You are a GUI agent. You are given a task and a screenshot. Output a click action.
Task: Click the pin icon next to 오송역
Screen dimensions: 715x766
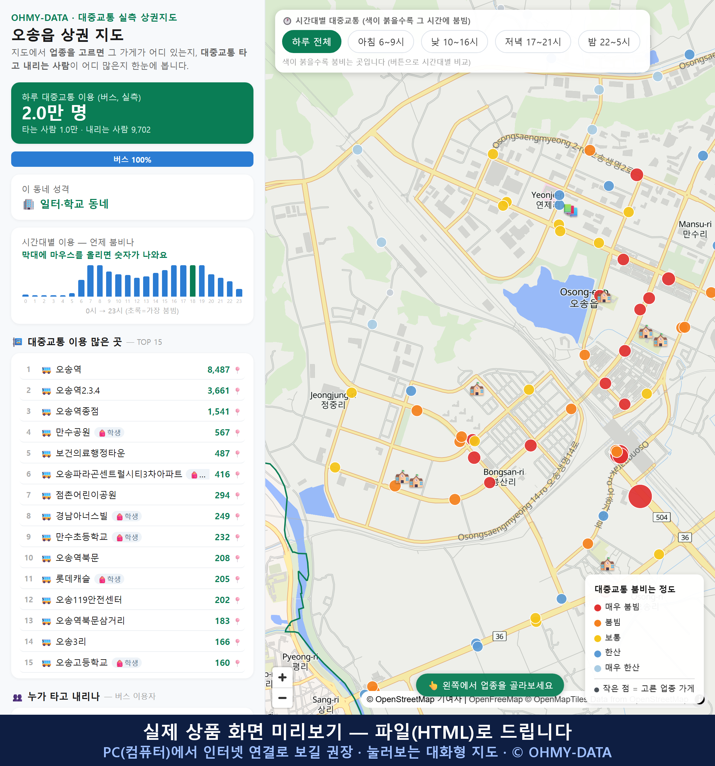(237, 370)
